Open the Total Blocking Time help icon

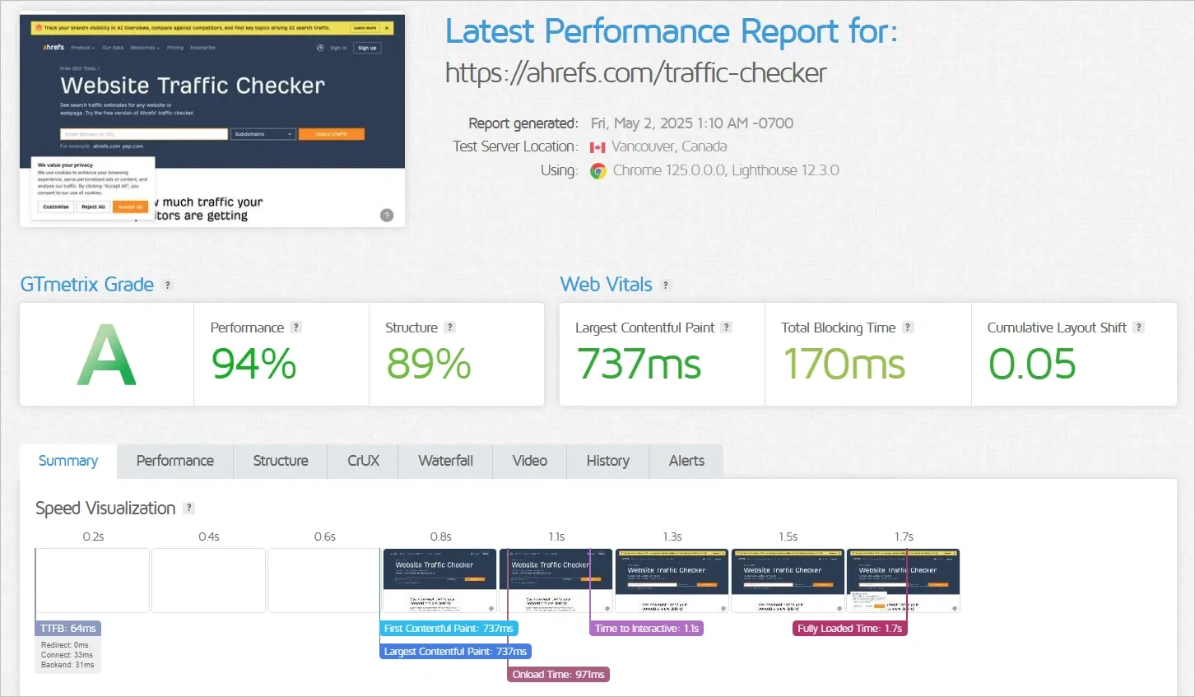click(908, 327)
